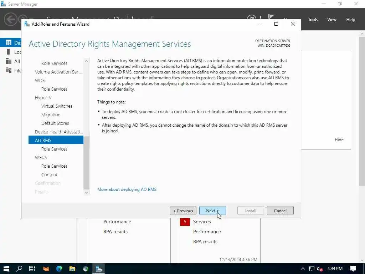Viewport: 365px width, 274px height.
Task: Go to Virtual Switches step
Action: pos(57,106)
